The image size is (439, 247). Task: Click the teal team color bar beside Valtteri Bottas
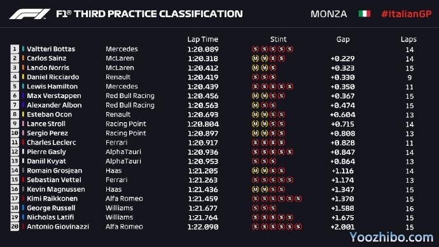coord(23,49)
